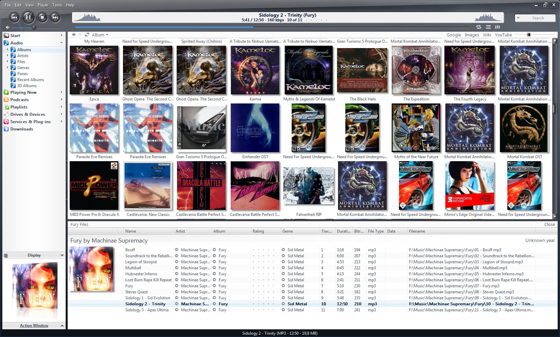Viewport: 560px width, 337px height.
Task: Adjust the album thumbnail size slider
Action: click(529, 35)
